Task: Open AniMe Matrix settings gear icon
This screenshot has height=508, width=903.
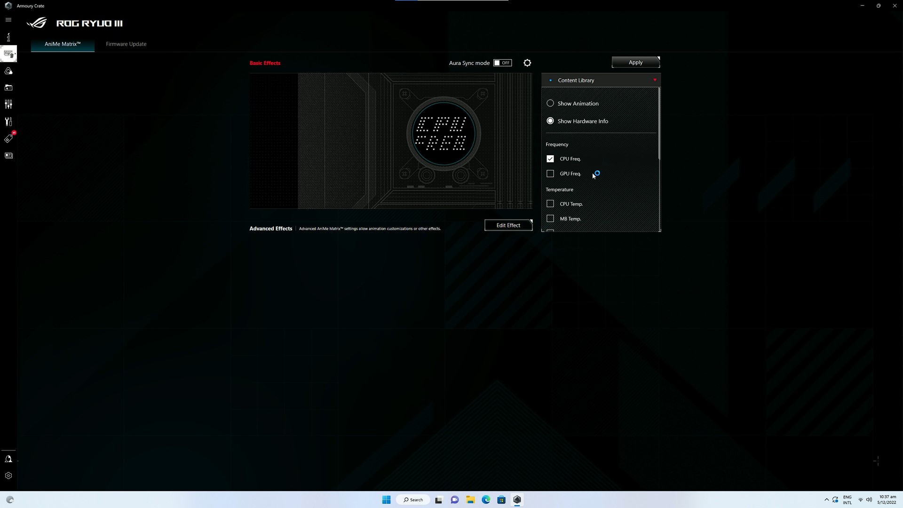Action: click(527, 63)
